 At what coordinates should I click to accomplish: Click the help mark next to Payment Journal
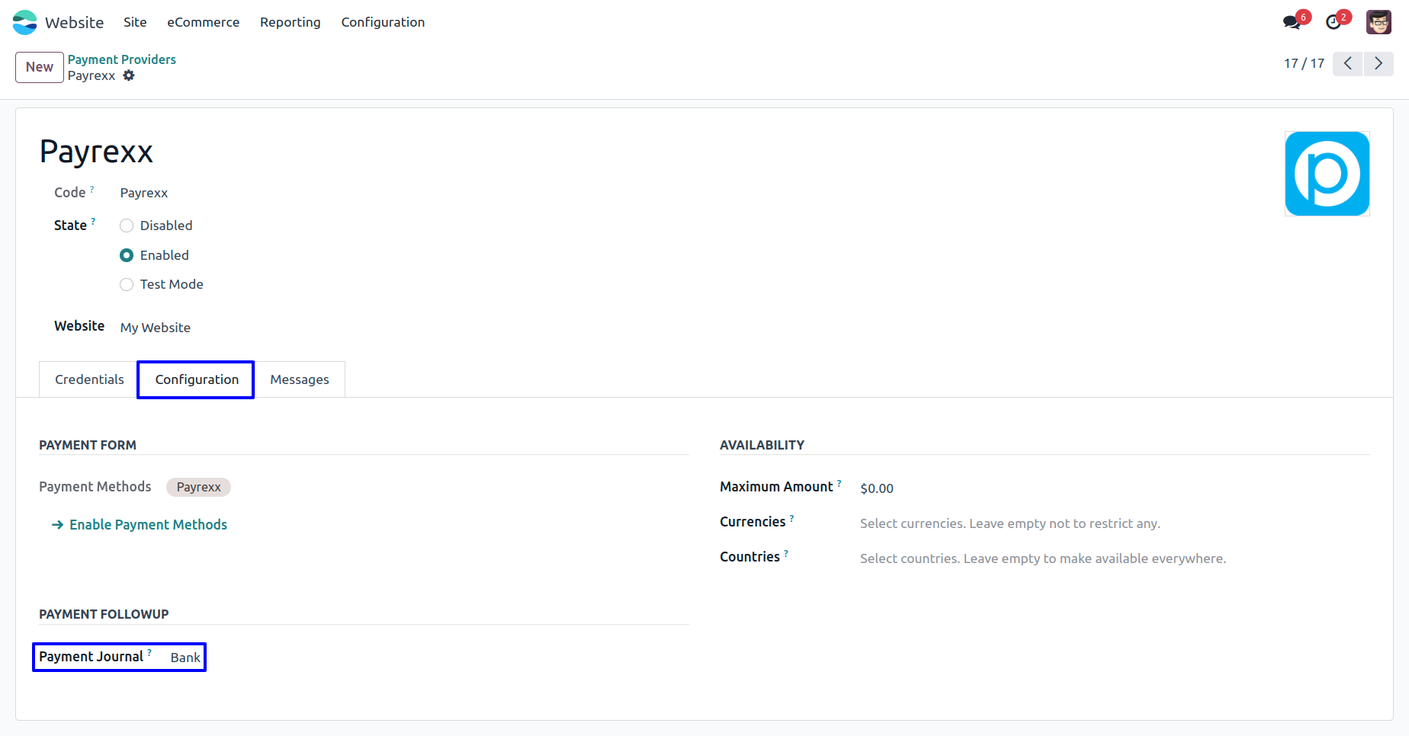point(149,652)
